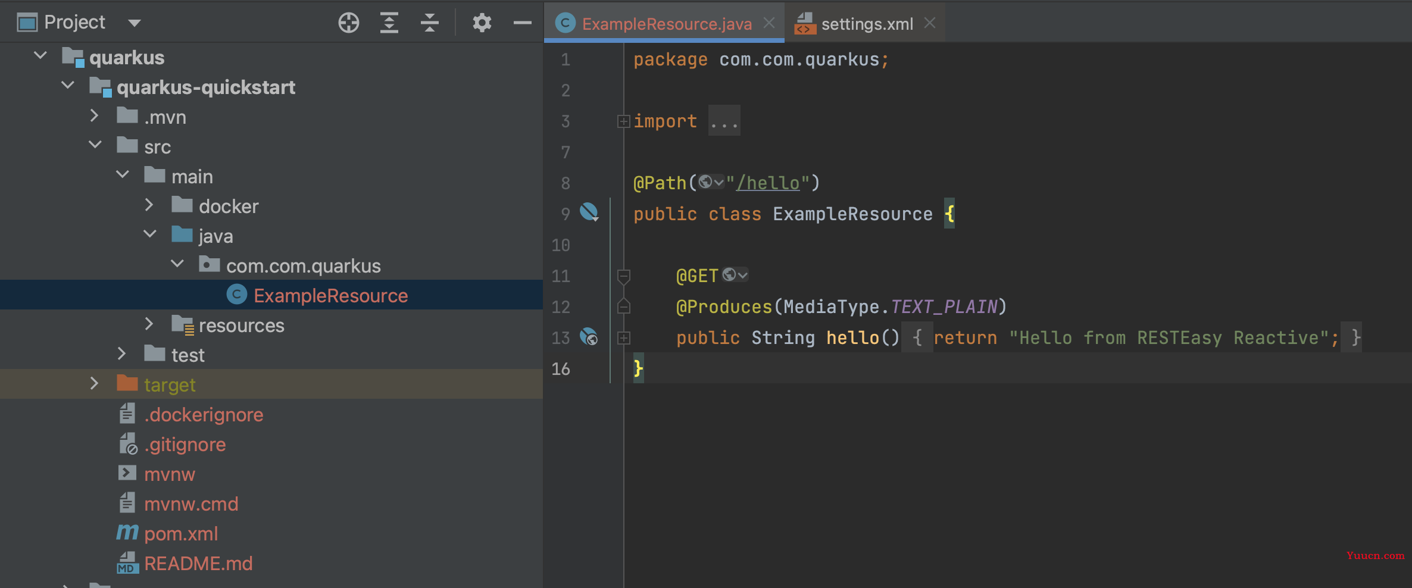This screenshot has width=1412, height=588.
Task: Select pom.xml Maven file
Action: [x=181, y=533]
